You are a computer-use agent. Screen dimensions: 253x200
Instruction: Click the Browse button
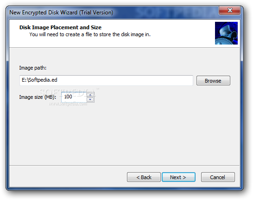point(213,80)
